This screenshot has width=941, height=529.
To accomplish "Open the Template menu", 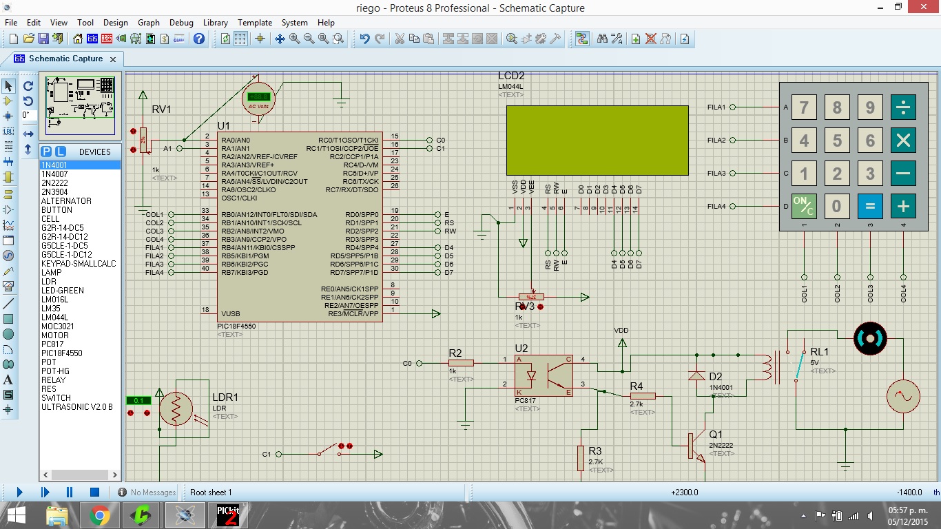I will [x=254, y=22].
